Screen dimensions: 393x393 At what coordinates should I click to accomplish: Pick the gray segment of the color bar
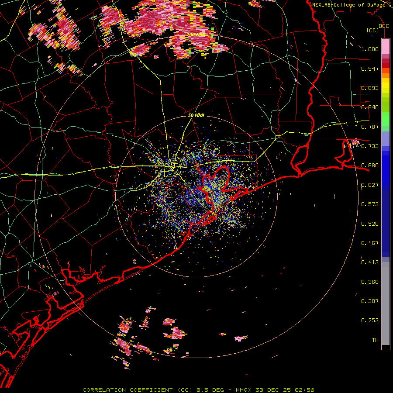(386, 303)
